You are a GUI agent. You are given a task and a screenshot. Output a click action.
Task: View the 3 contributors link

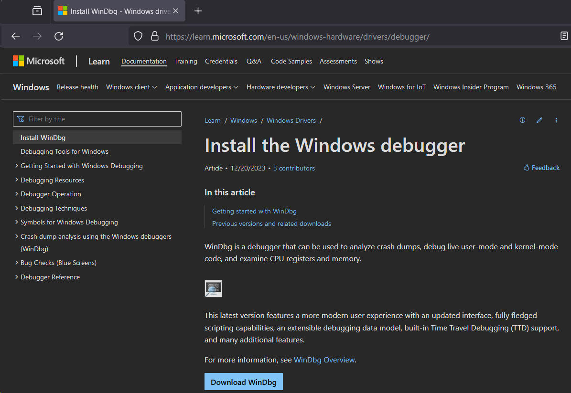[x=294, y=168]
